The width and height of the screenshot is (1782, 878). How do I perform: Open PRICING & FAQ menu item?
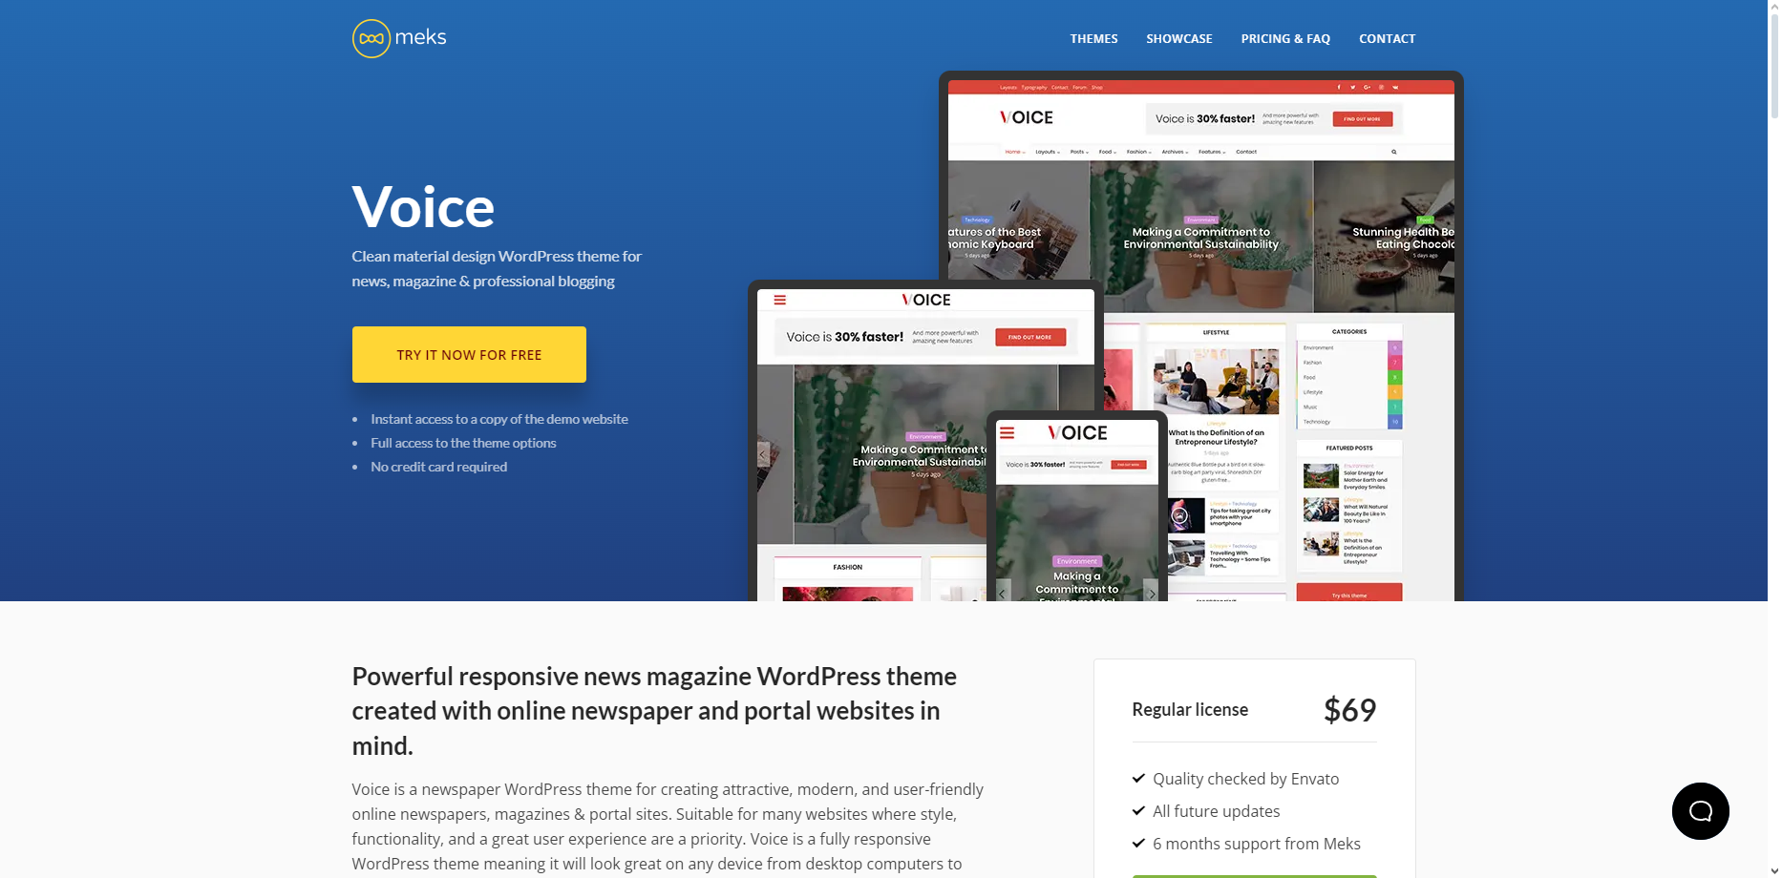pos(1285,39)
